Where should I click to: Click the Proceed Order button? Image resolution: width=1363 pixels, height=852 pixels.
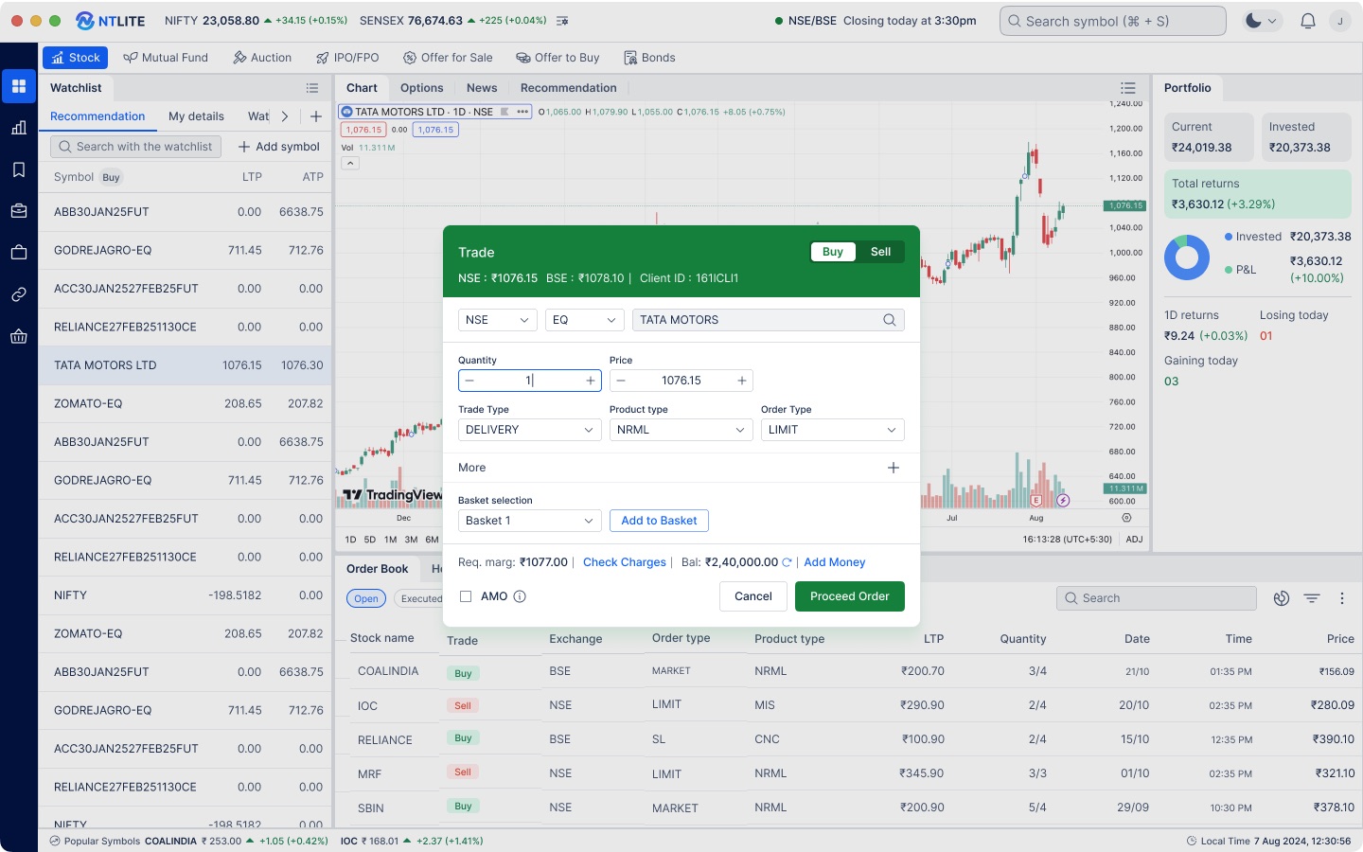click(850, 596)
